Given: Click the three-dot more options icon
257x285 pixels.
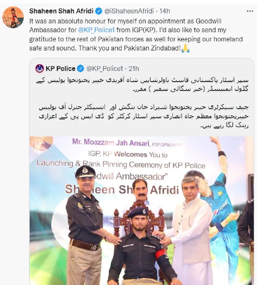Looking at the screenshot, I should 250,11.
